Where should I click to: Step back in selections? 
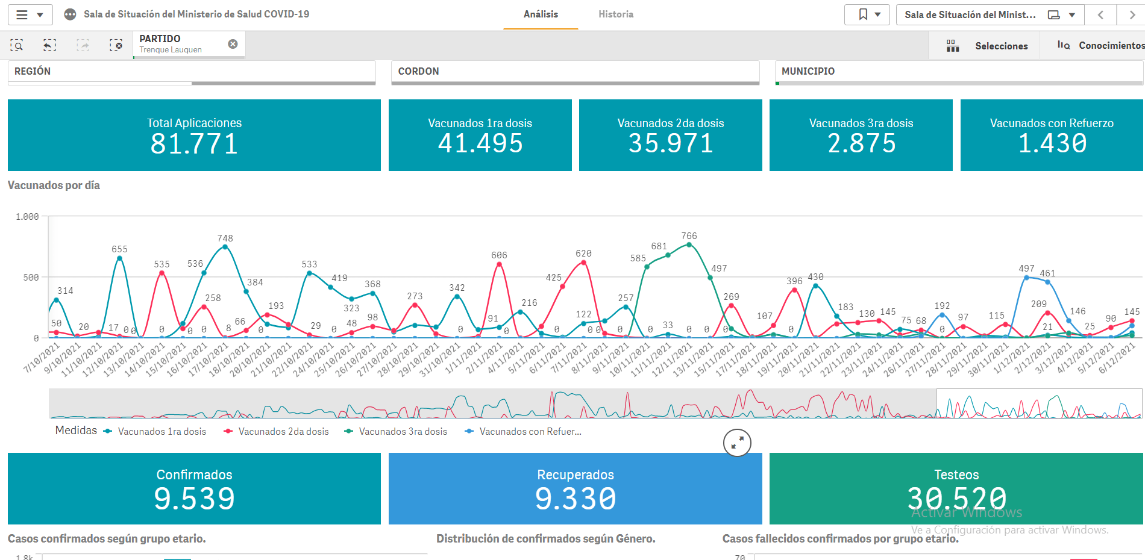coord(49,45)
